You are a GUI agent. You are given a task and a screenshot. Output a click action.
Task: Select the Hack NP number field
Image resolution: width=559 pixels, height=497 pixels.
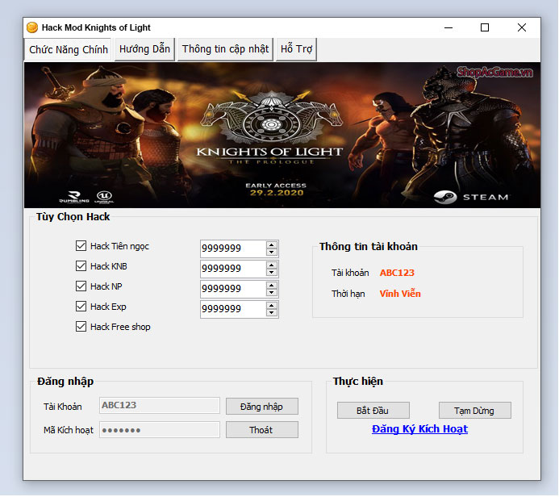click(x=233, y=289)
